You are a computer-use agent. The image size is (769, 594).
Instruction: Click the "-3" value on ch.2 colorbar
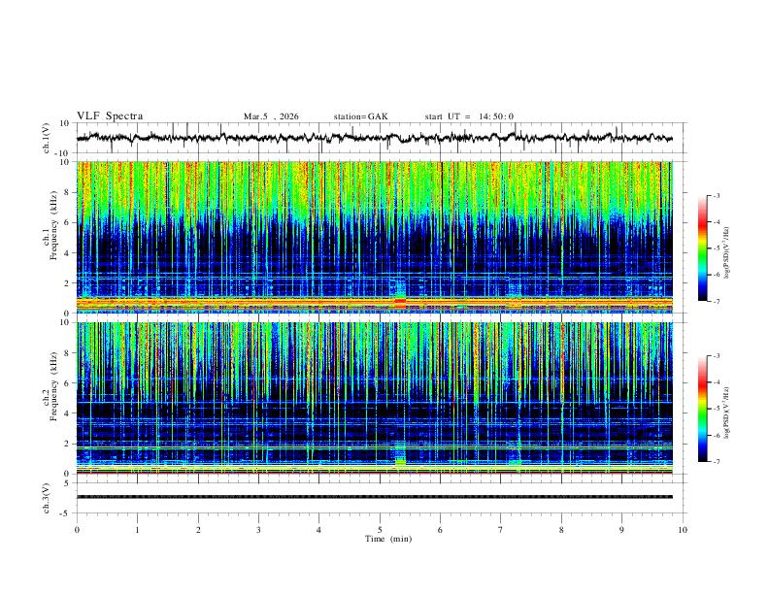point(716,356)
